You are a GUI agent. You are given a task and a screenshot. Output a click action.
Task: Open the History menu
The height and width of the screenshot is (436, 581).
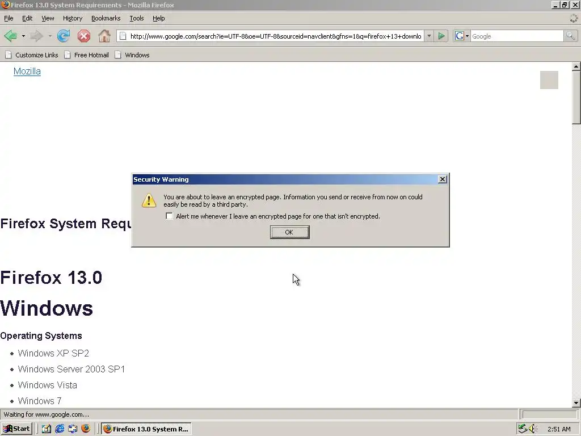tap(72, 18)
